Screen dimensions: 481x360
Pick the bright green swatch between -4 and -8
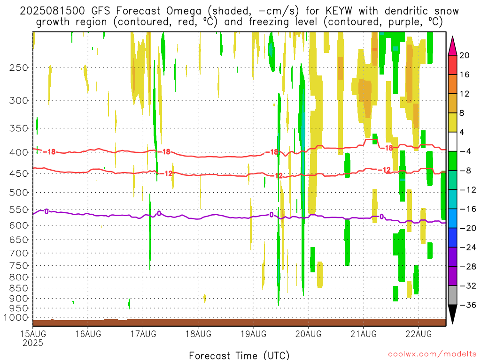pyautogui.click(x=452, y=161)
